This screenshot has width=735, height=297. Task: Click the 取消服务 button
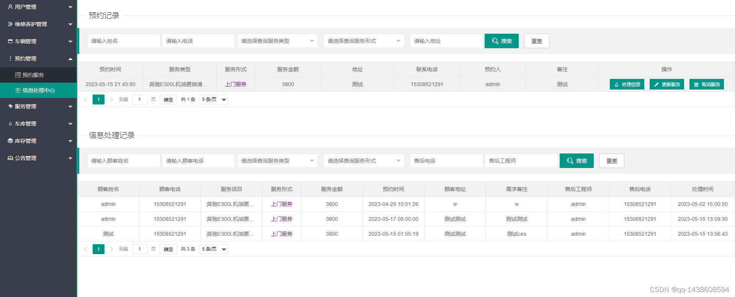[707, 84]
